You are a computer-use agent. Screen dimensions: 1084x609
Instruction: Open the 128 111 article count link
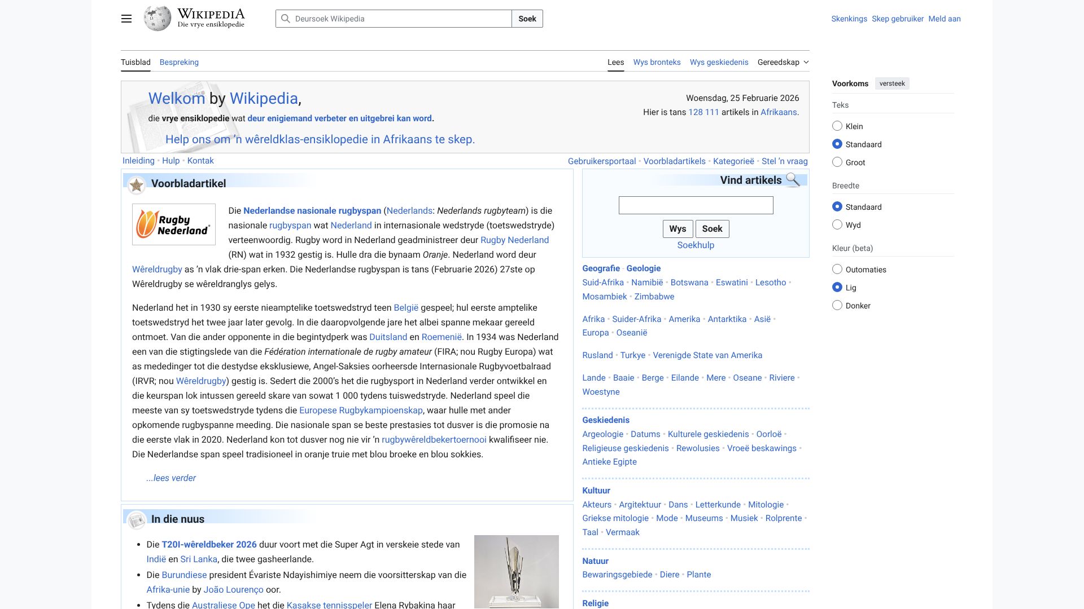(x=703, y=112)
